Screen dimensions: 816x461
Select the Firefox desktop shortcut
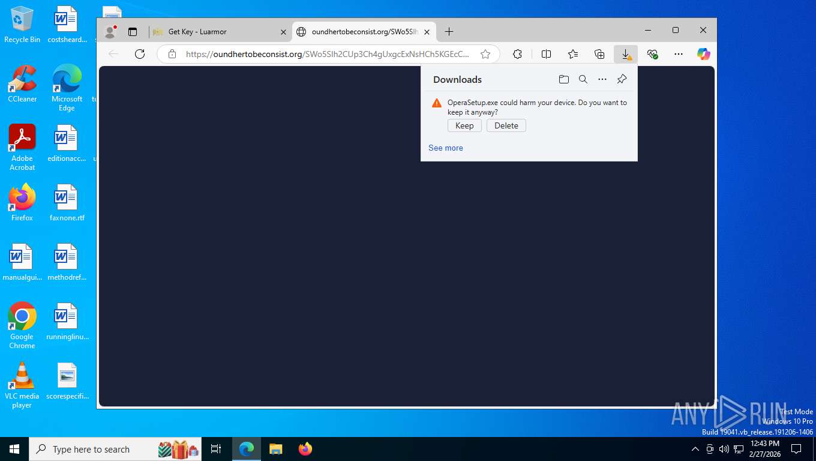22,203
